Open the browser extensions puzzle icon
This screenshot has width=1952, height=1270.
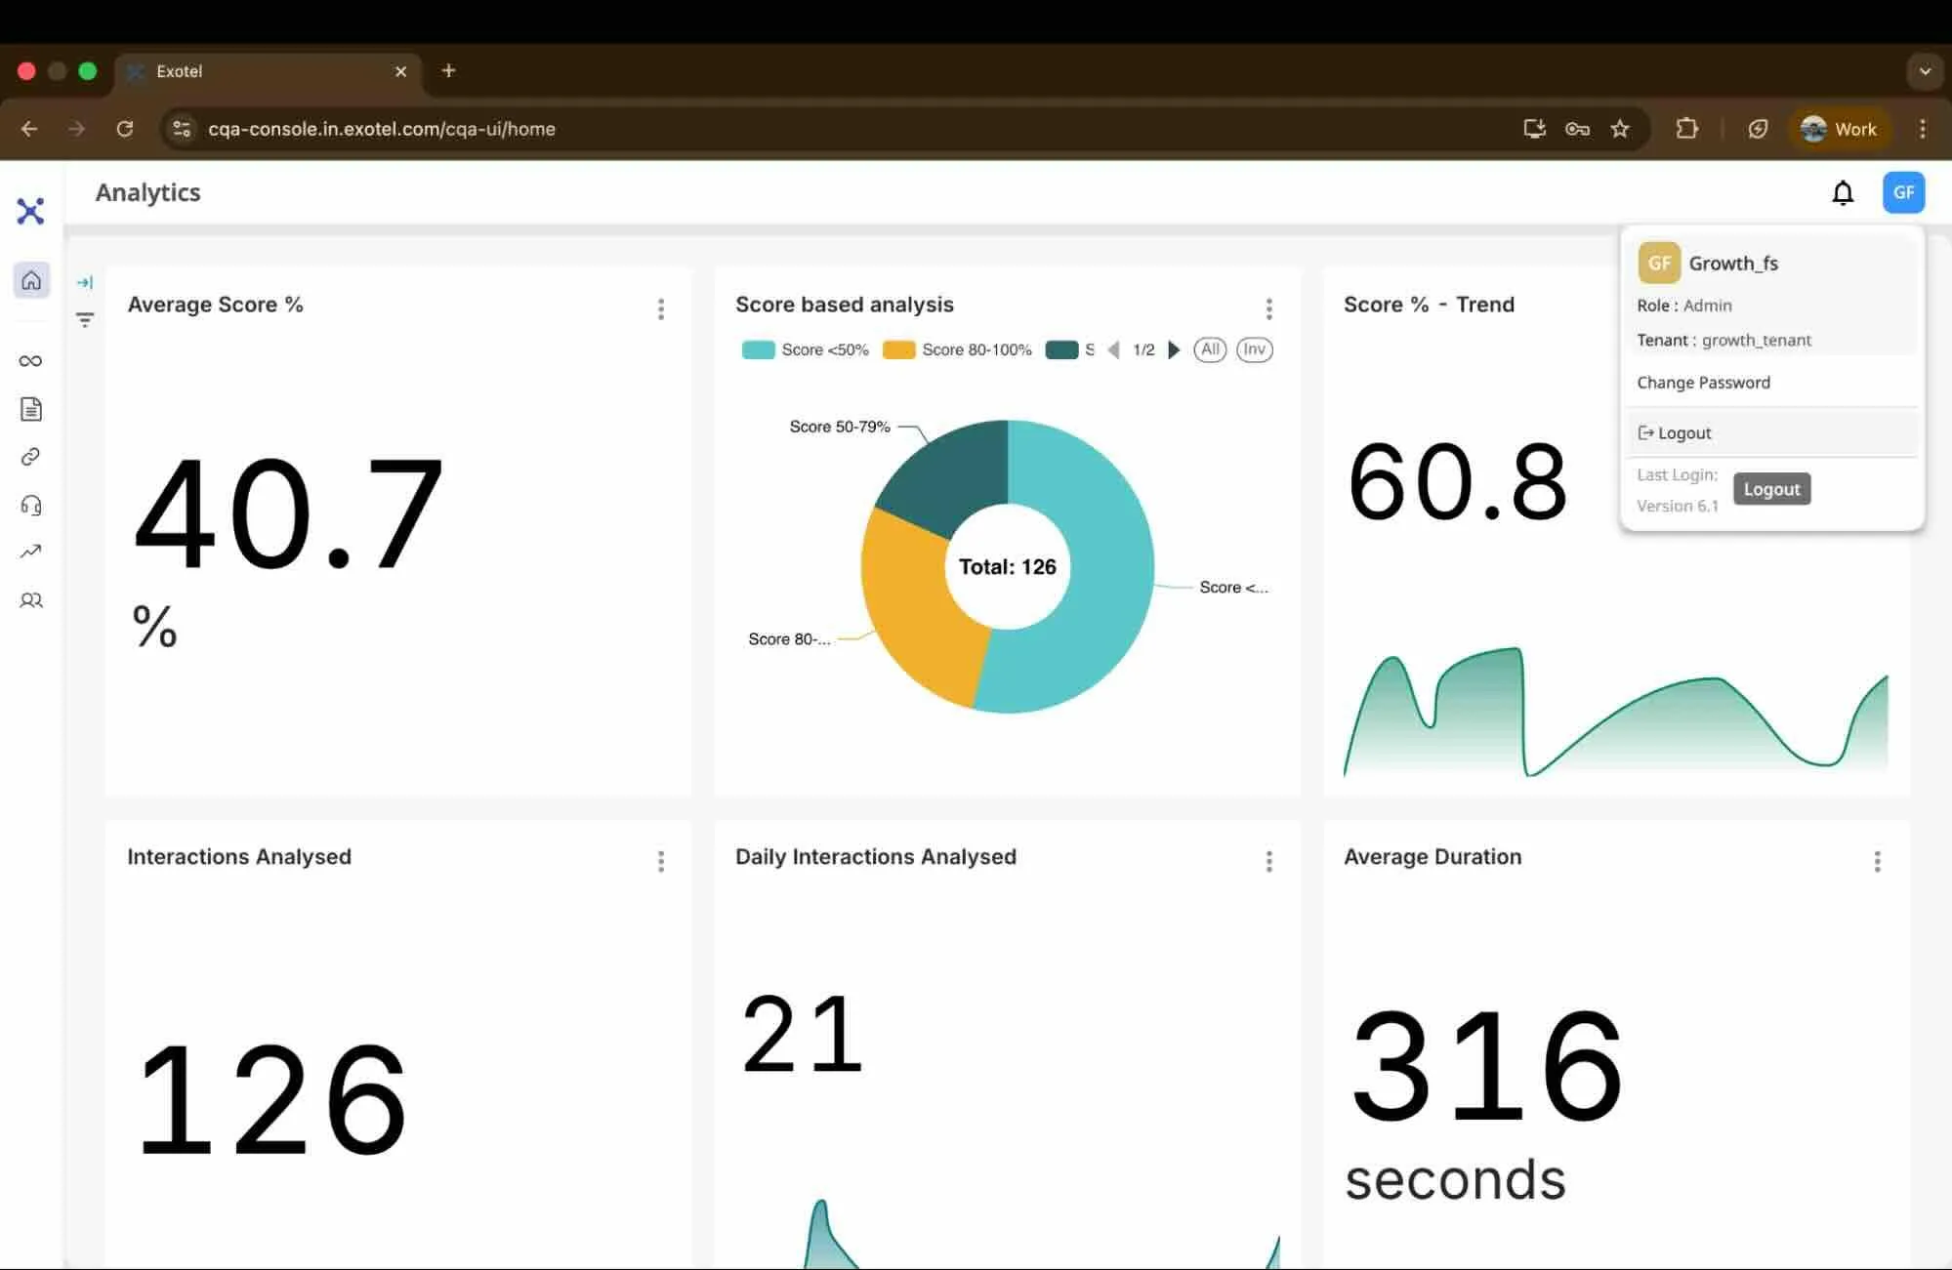click(x=1686, y=129)
